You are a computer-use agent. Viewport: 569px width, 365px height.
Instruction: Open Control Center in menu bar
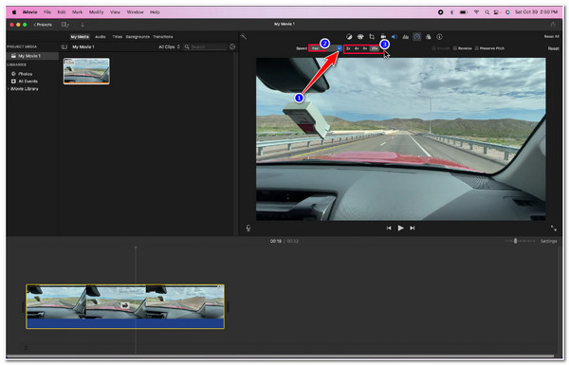point(496,12)
